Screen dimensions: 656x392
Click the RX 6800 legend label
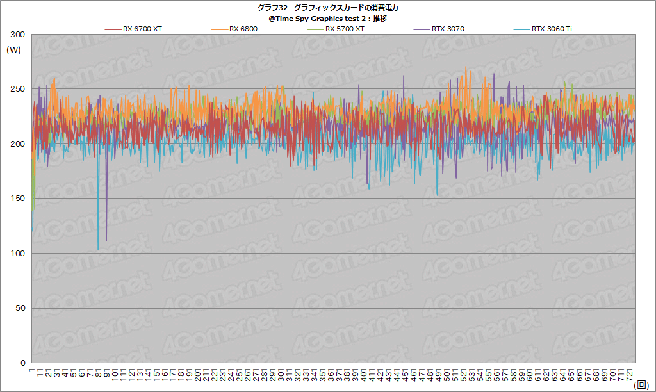coord(243,29)
